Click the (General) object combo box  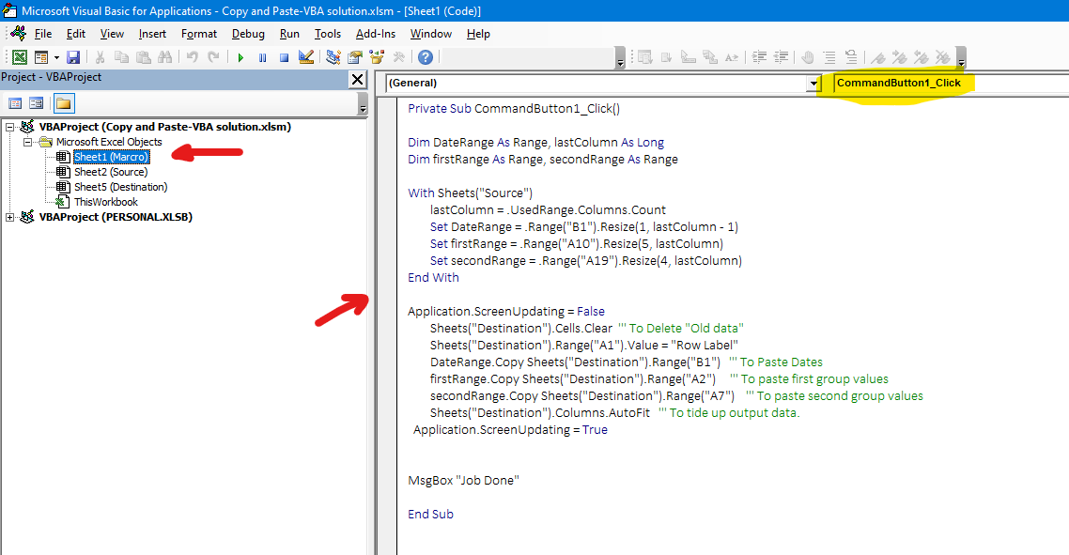[x=603, y=84]
